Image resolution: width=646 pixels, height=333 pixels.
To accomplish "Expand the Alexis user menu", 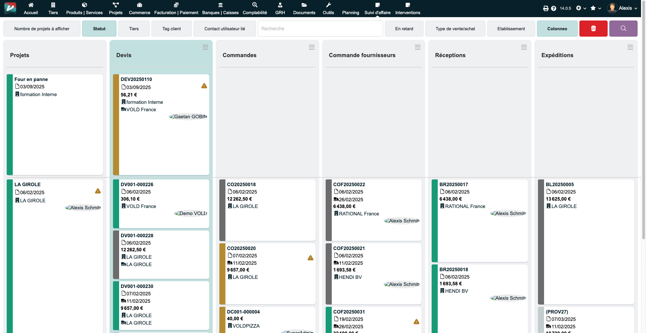I will coord(622,8).
